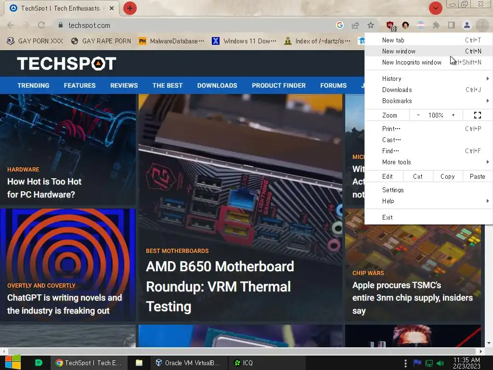The height and width of the screenshot is (370, 493).
Task: Open AMD B650 Motherboard Roundup article
Action: pos(220,286)
